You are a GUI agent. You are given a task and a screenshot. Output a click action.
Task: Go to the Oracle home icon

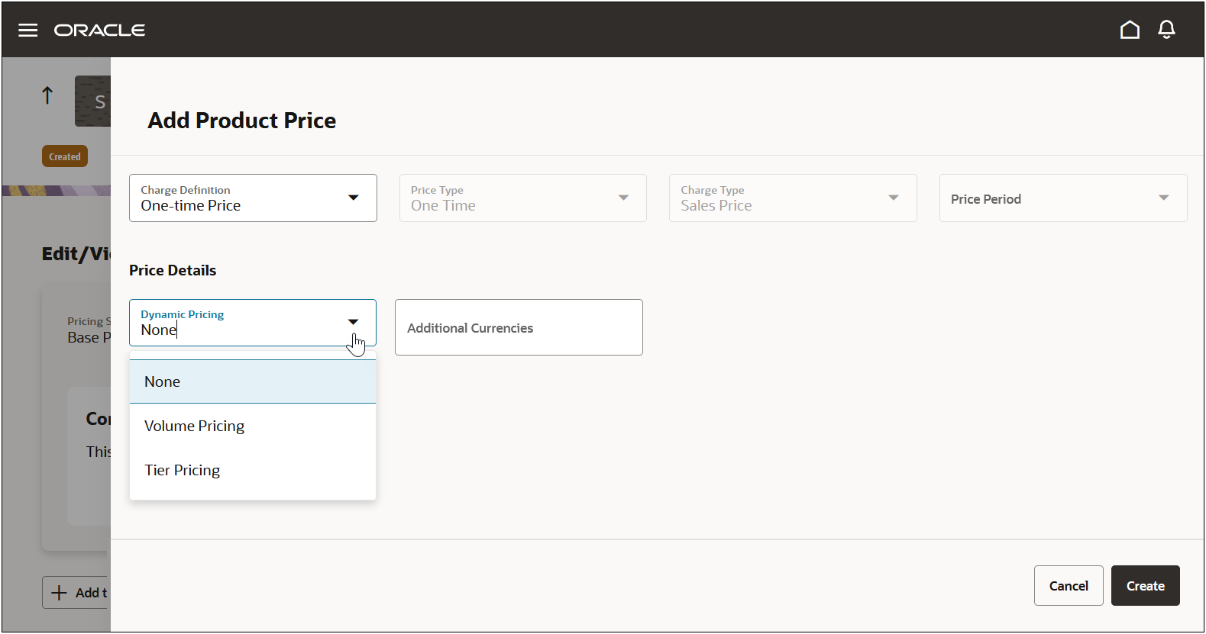(x=1130, y=30)
